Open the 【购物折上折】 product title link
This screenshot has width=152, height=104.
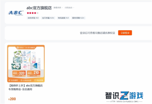click(x=26, y=87)
